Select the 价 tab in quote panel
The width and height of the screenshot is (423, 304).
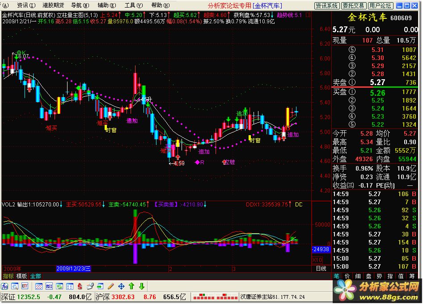coord(347,276)
